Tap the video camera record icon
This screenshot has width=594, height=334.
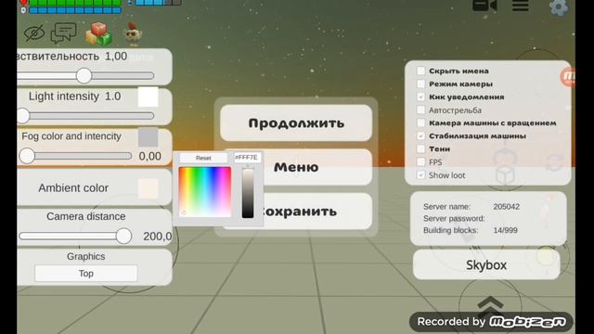484,6
